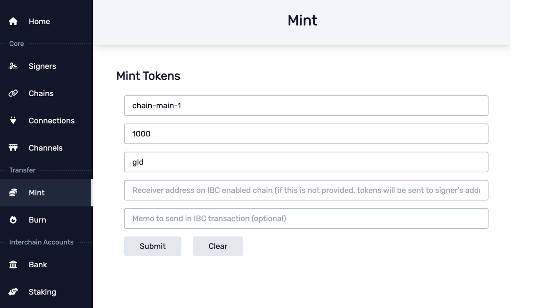The image size is (533, 308).
Task: Click the Burn flame icon
Action: tap(13, 220)
